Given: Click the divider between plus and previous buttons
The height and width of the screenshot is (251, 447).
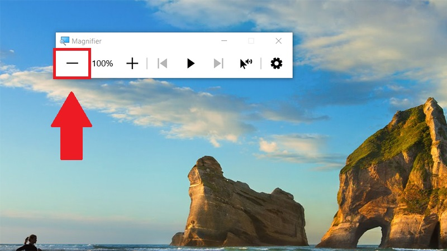Looking at the screenshot, I should click(x=147, y=63).
